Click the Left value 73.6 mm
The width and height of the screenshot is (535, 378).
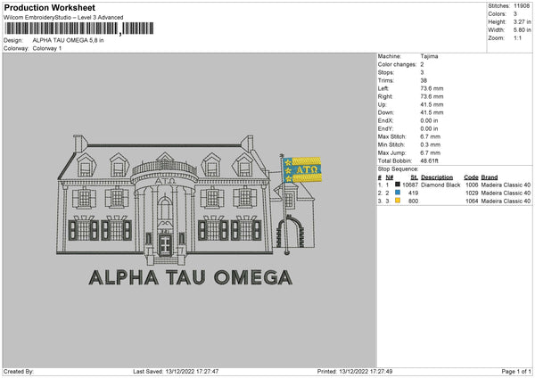432,88
